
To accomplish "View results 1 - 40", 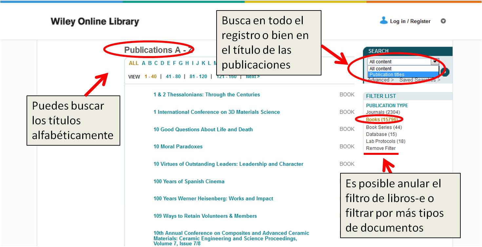I will pyautogui.click(x=151, y=77).
